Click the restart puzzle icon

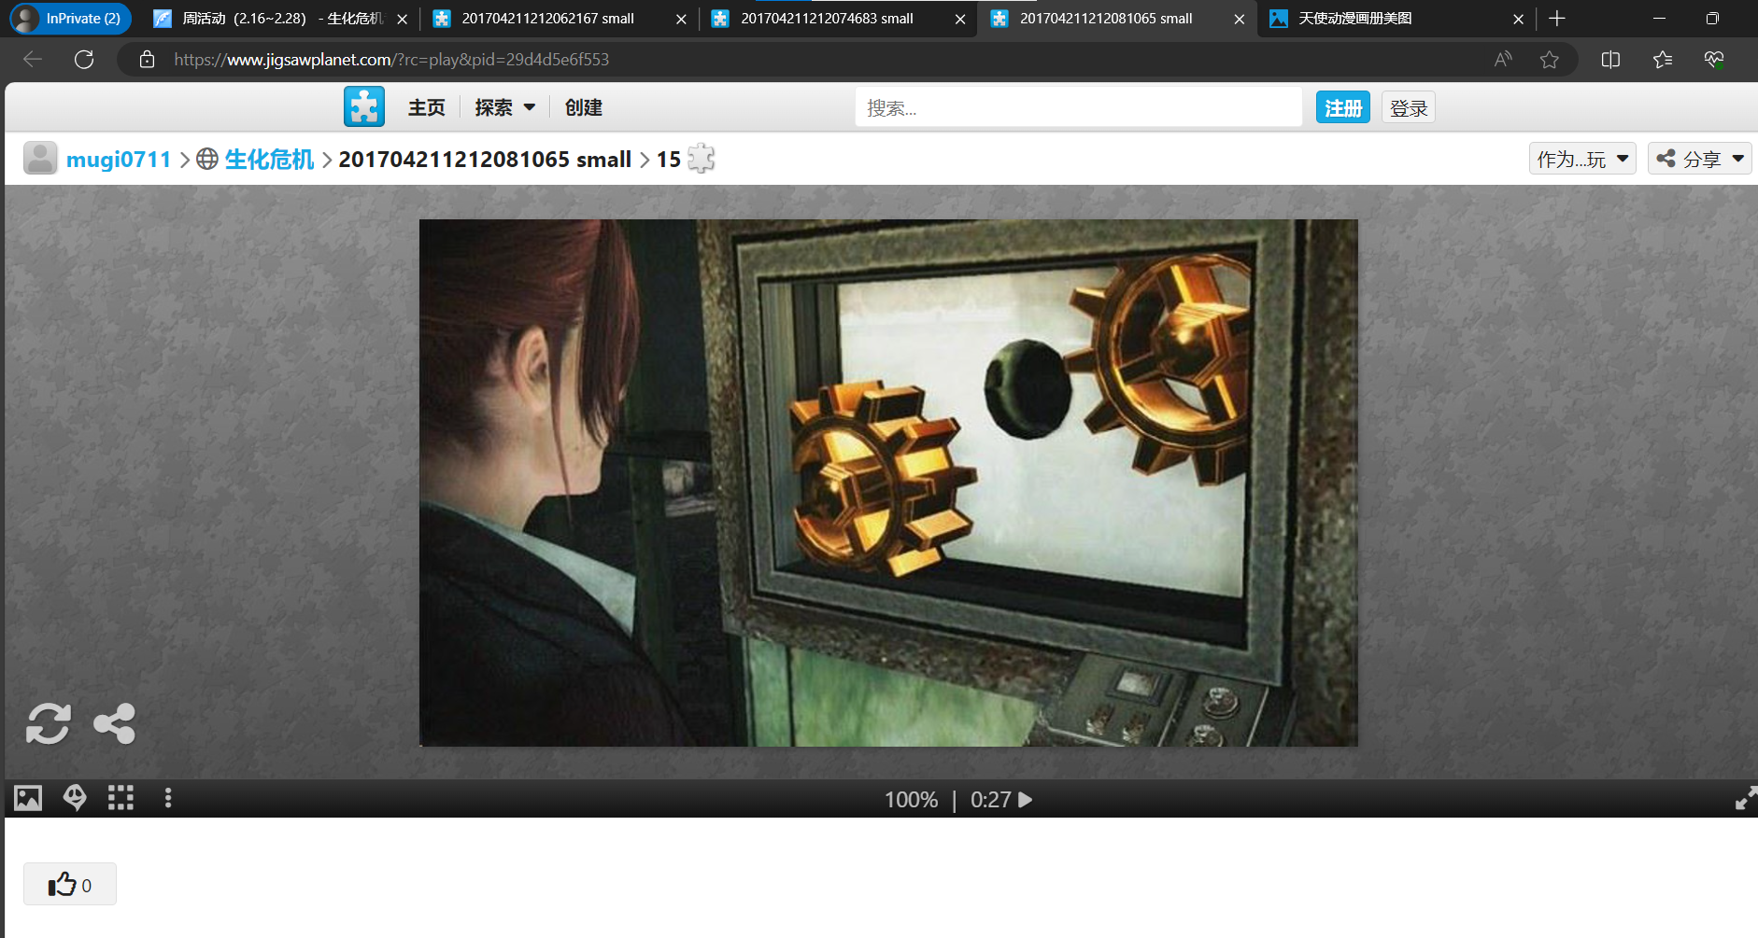pyautogui.click(x=48, y=724)
